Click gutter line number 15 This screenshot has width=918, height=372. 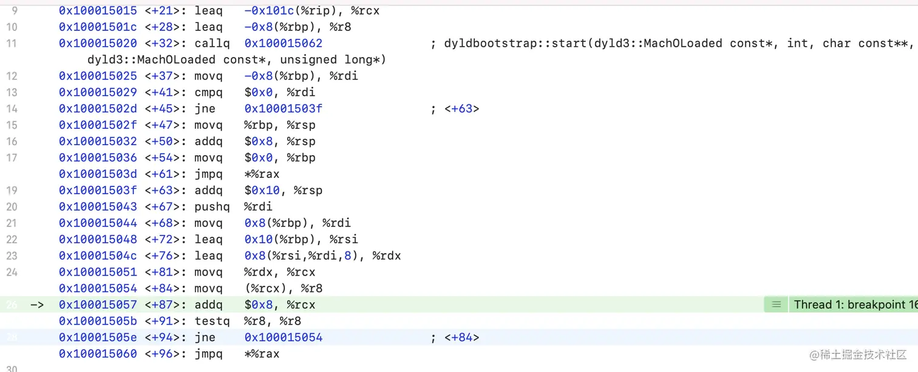pos(12,126)
